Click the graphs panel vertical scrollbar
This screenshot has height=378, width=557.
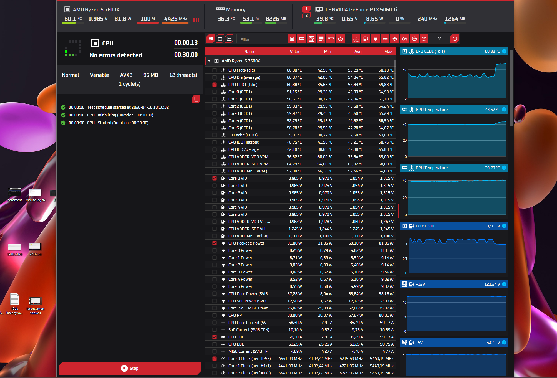[x=511, y=88]
